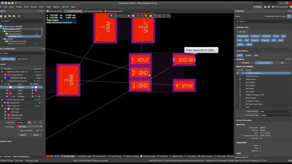This screenshot has width=292, height=164.
Task: Click the second icon in the Projects panel toolbar
Action: pyautogui.click(x=5, y=16)
